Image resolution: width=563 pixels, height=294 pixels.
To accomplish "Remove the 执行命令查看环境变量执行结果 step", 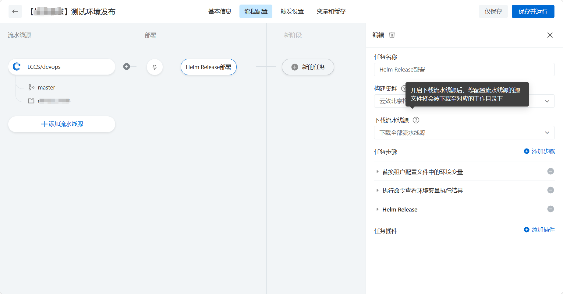I will (x=551, y=190).
